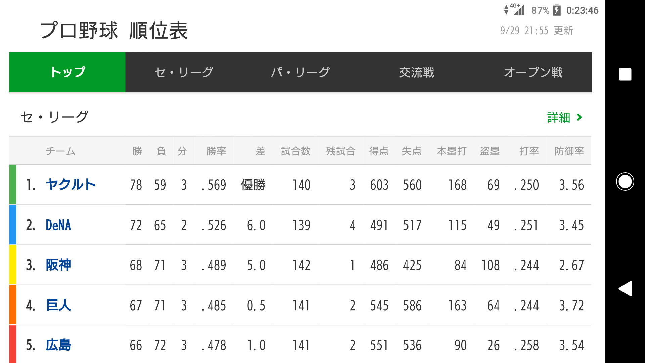
Task: Tap the Android back navigation button
Action: pos(625,289)
